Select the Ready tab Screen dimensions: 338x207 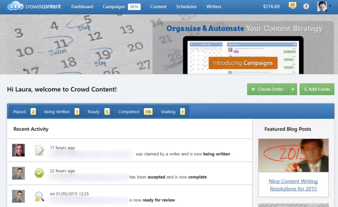click(98, 111)
